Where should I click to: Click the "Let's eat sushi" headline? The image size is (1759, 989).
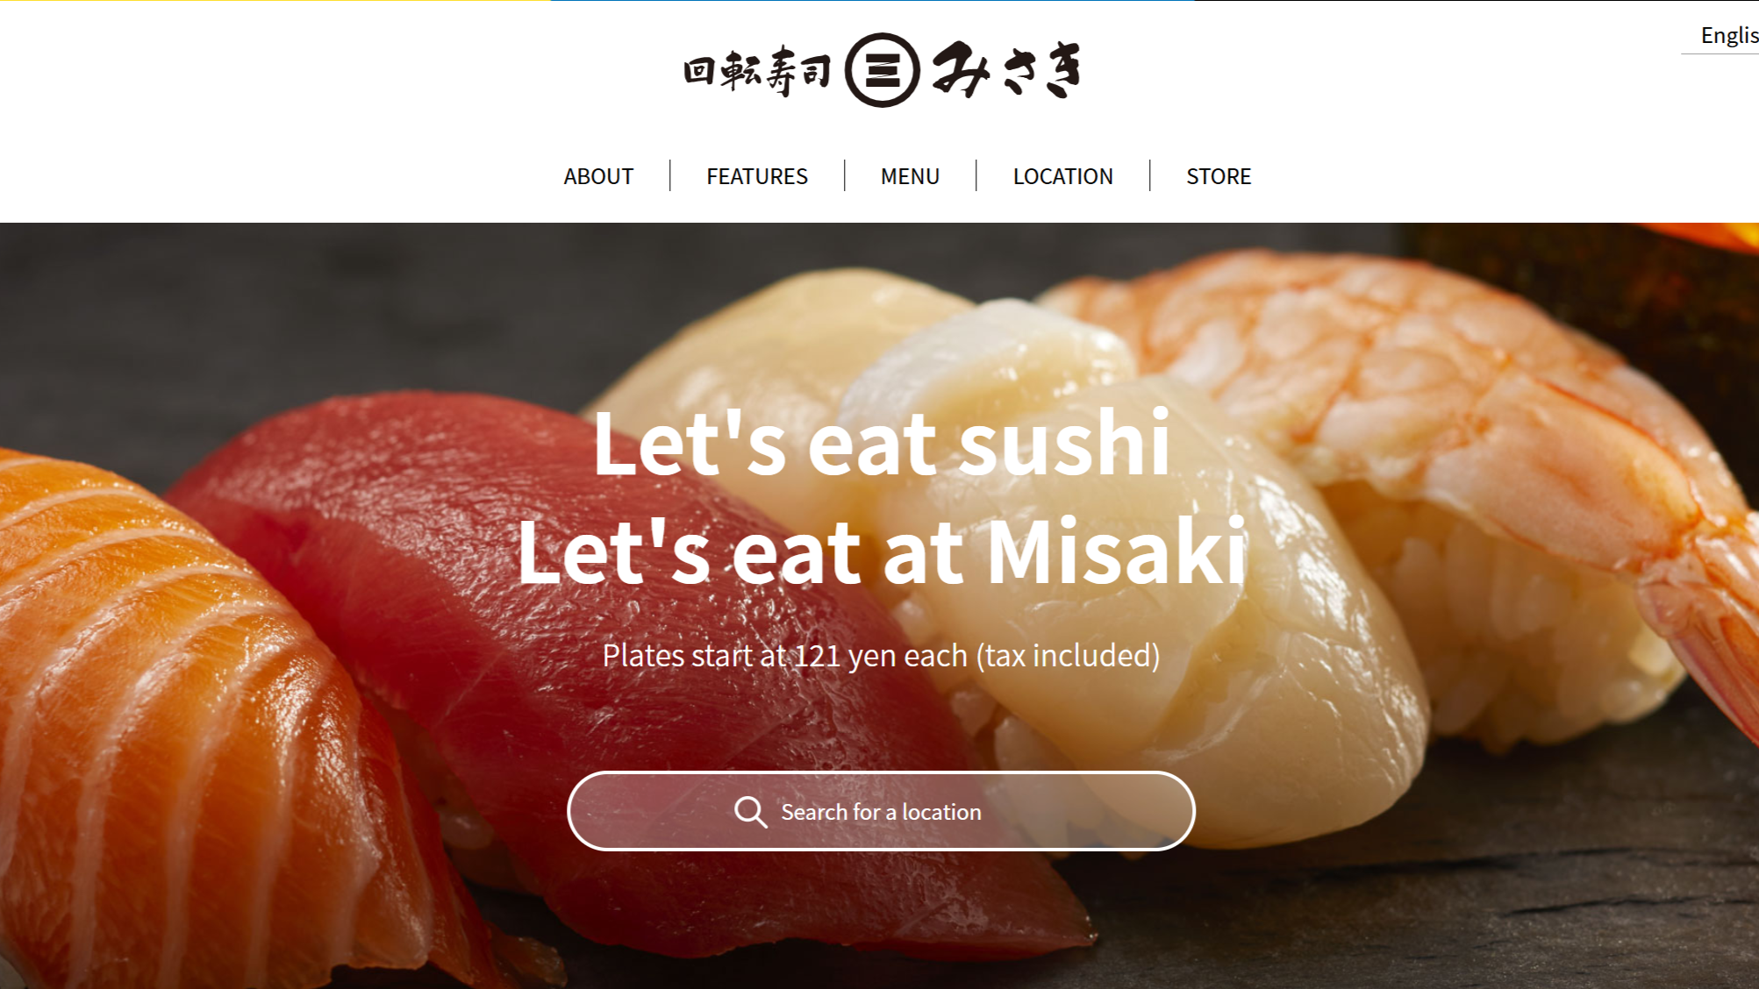[882, 443]
